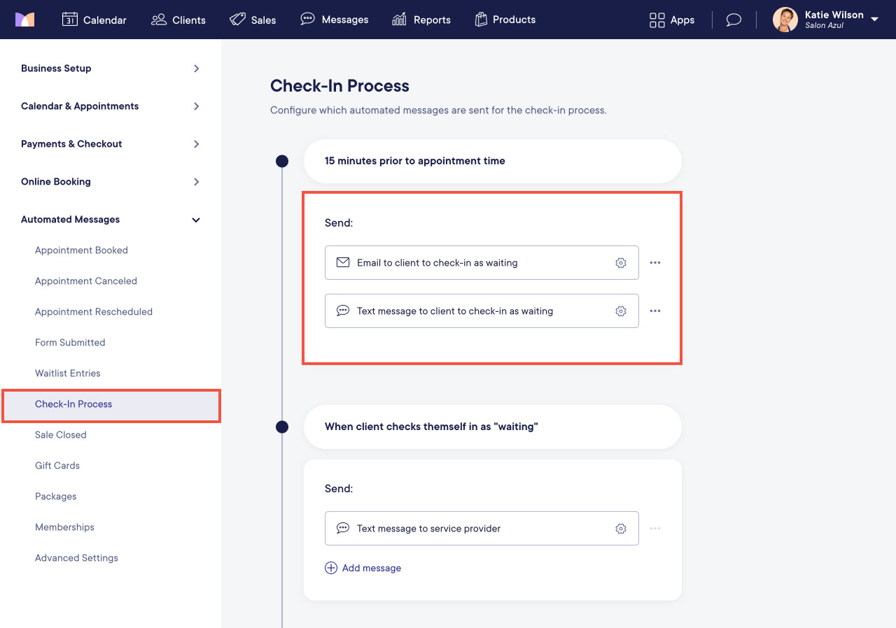Open the Sales menu item
The image size is (896, 628).
[x=253, y=20]
